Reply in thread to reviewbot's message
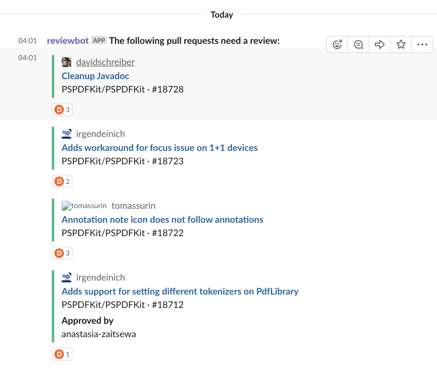The width and height of the screenshot is (437, 370). pos(358,44)
